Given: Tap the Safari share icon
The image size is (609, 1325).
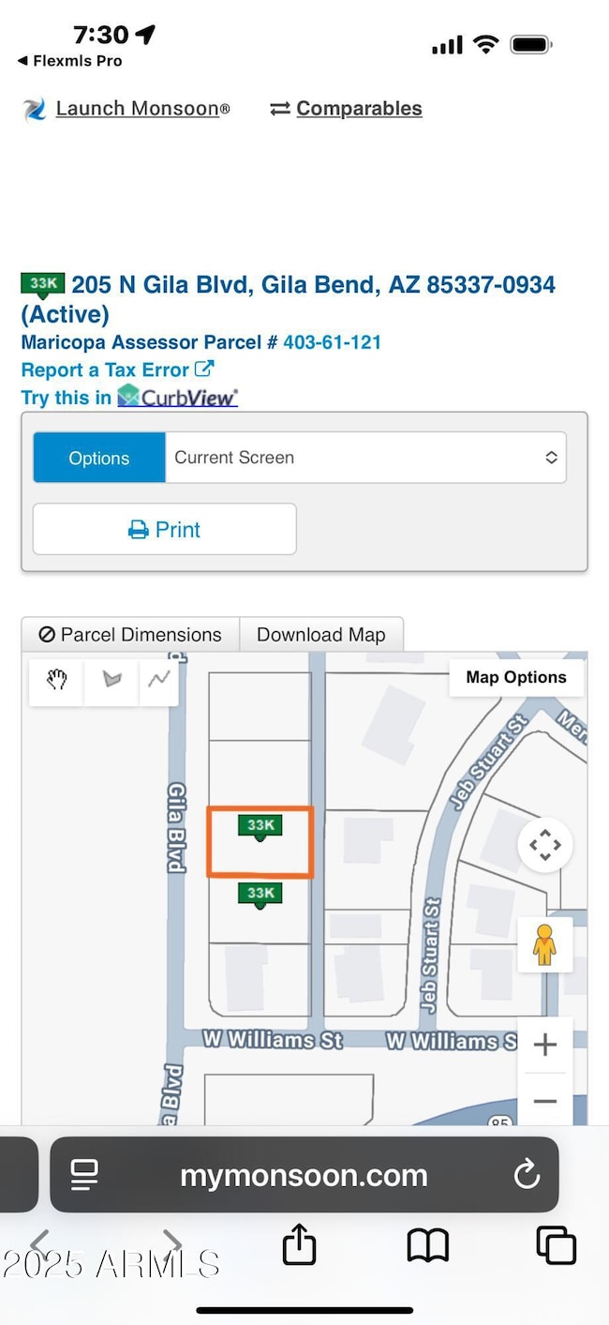Looking at the screenshot, I should tap(299, 1246).
